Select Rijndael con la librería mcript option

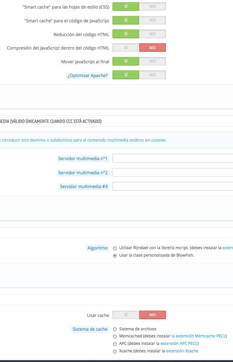115,248
